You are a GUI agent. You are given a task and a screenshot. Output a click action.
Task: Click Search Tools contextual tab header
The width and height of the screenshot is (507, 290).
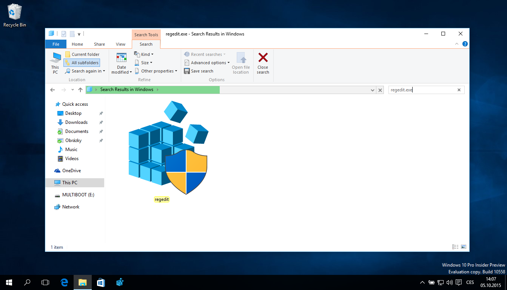click(146, 34)
